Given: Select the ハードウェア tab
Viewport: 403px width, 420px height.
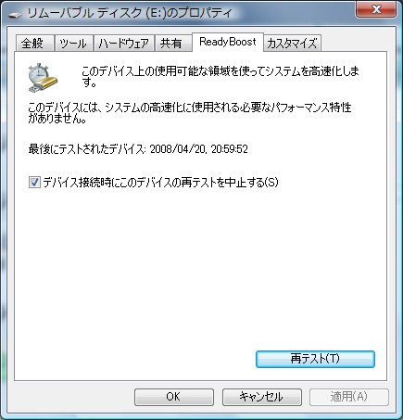Looking at the screenshot, I should 123,44.
